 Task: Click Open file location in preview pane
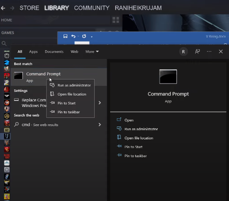coord(139,138)
